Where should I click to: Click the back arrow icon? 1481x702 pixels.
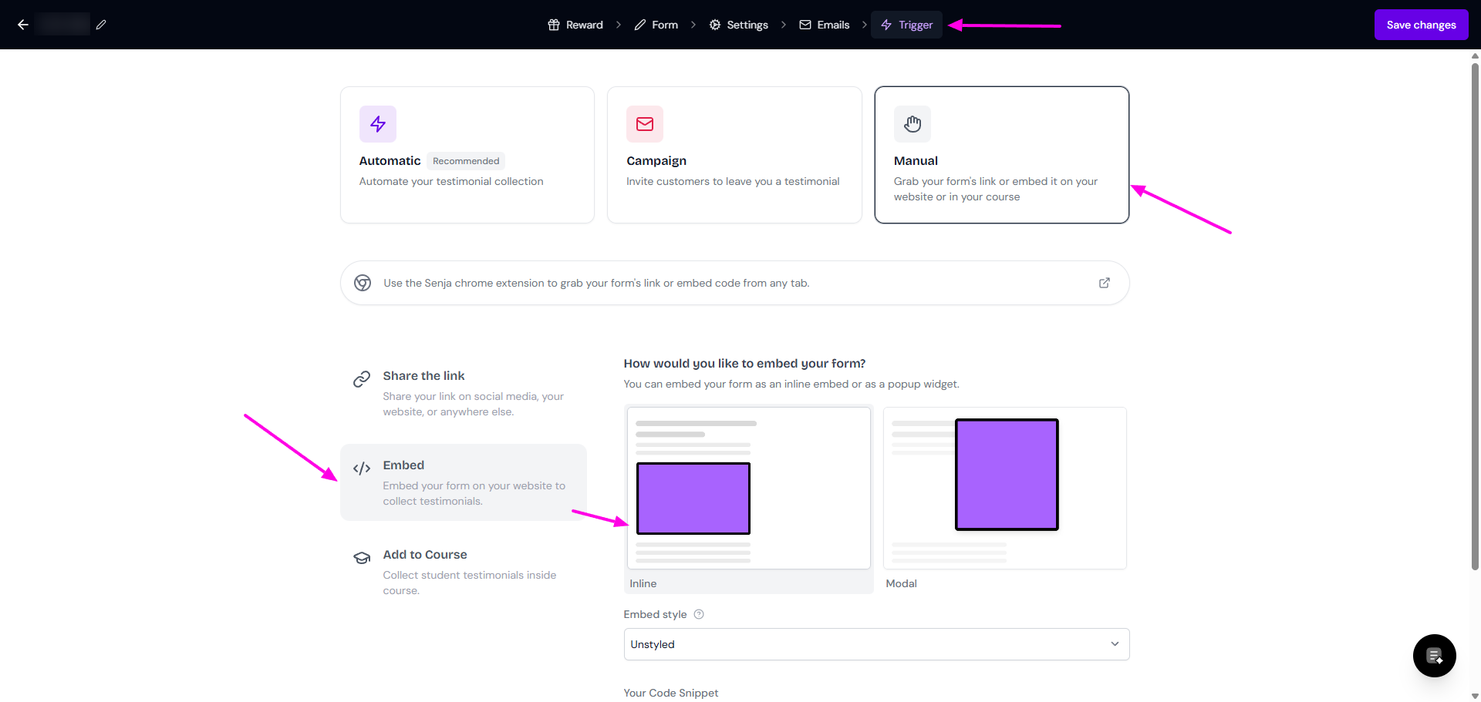click(x=23, y=25)
